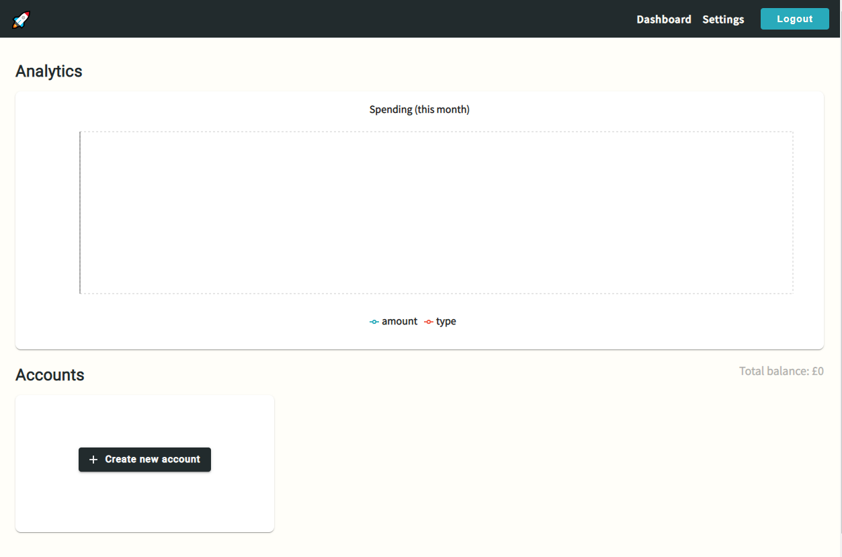Image resolution: width=842 pixels, height=557 pixels.
Task: Click the amount legend marker icon
Action: tap(374, 322)
